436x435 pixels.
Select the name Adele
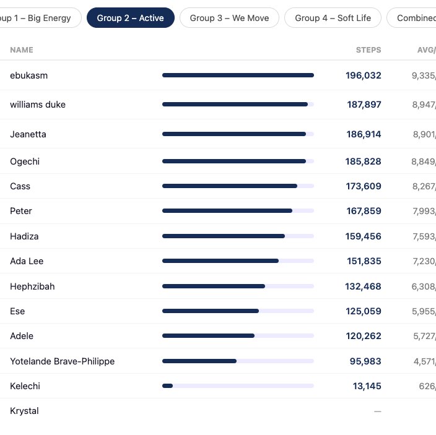22,336
